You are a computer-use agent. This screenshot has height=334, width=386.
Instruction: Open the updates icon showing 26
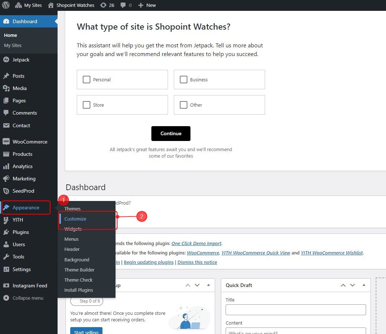[104, 5]
